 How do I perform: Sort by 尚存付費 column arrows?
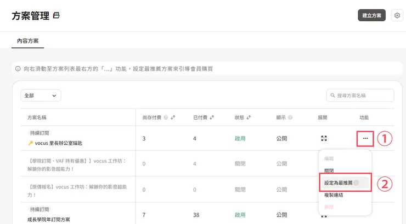(x=173, y=117)
